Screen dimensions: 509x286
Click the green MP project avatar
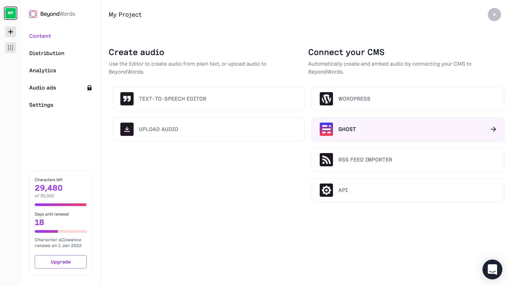pyautogui.click(x=11, y=13)
